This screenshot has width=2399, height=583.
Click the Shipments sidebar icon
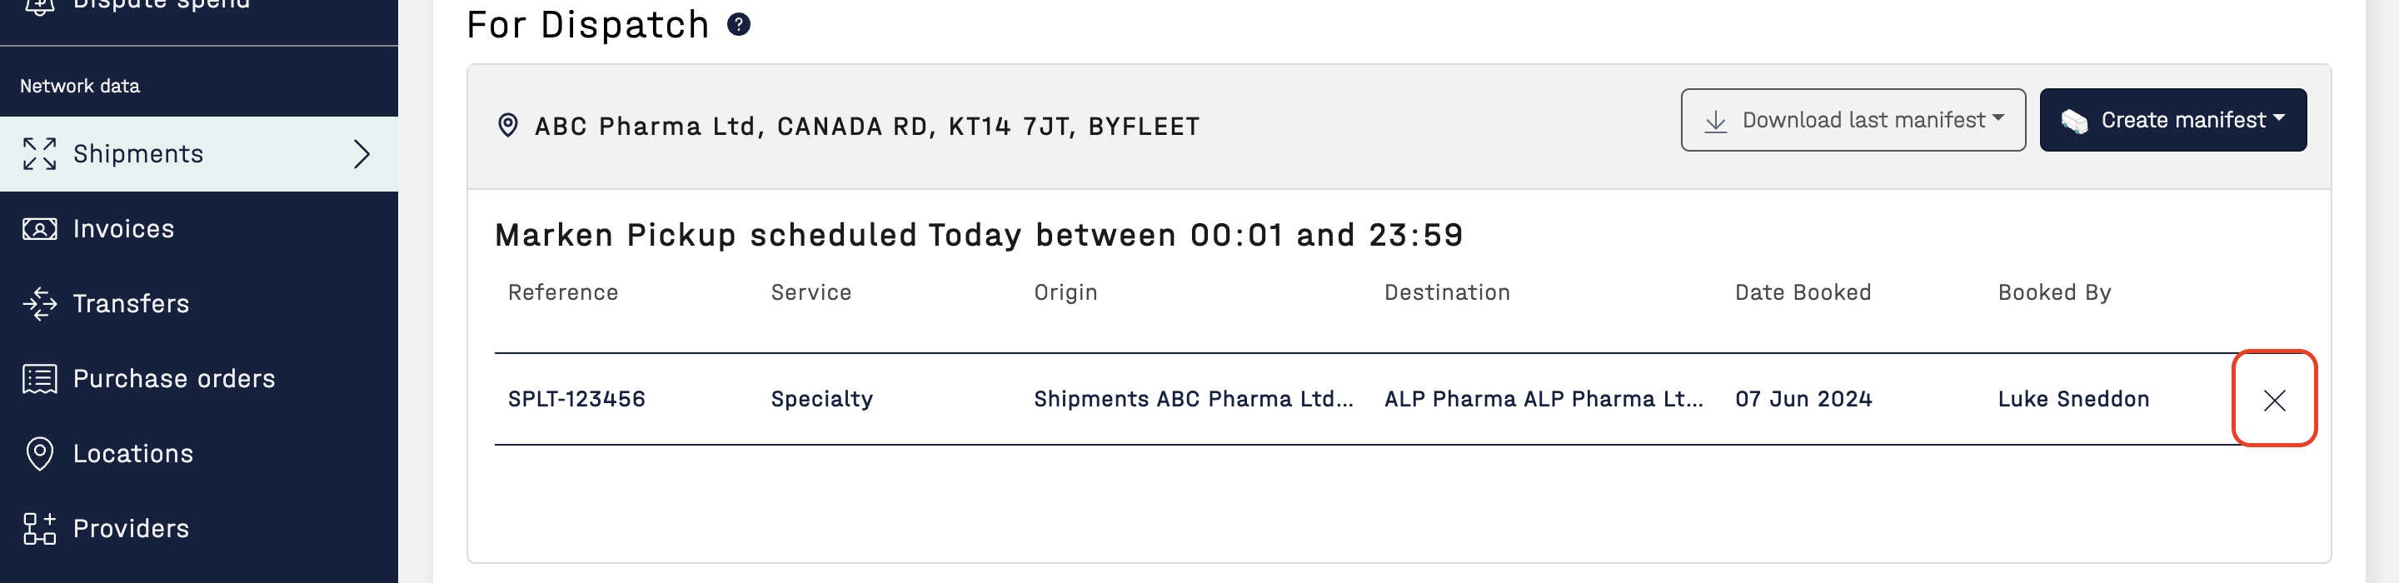tap(38, 154)
